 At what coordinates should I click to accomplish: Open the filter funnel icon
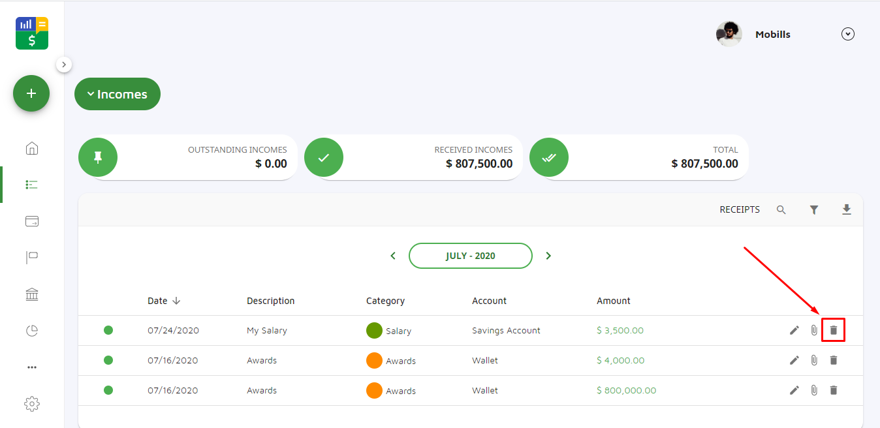coord(814,210)
